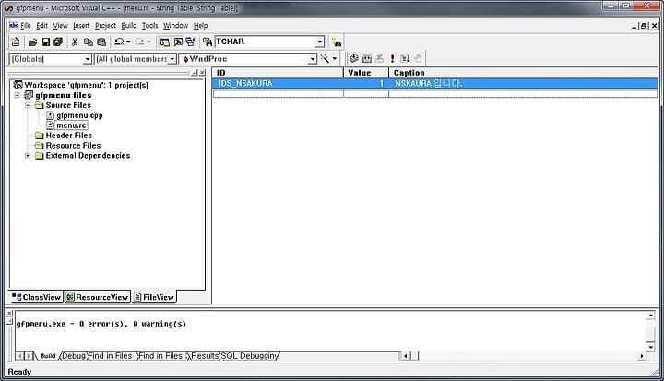
Task: Select gfpmenu.cpp in the file tree
Action: (79, 115)
